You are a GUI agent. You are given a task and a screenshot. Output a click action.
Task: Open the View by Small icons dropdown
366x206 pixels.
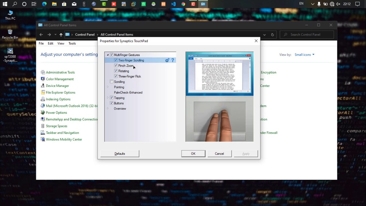coord(305,55)
